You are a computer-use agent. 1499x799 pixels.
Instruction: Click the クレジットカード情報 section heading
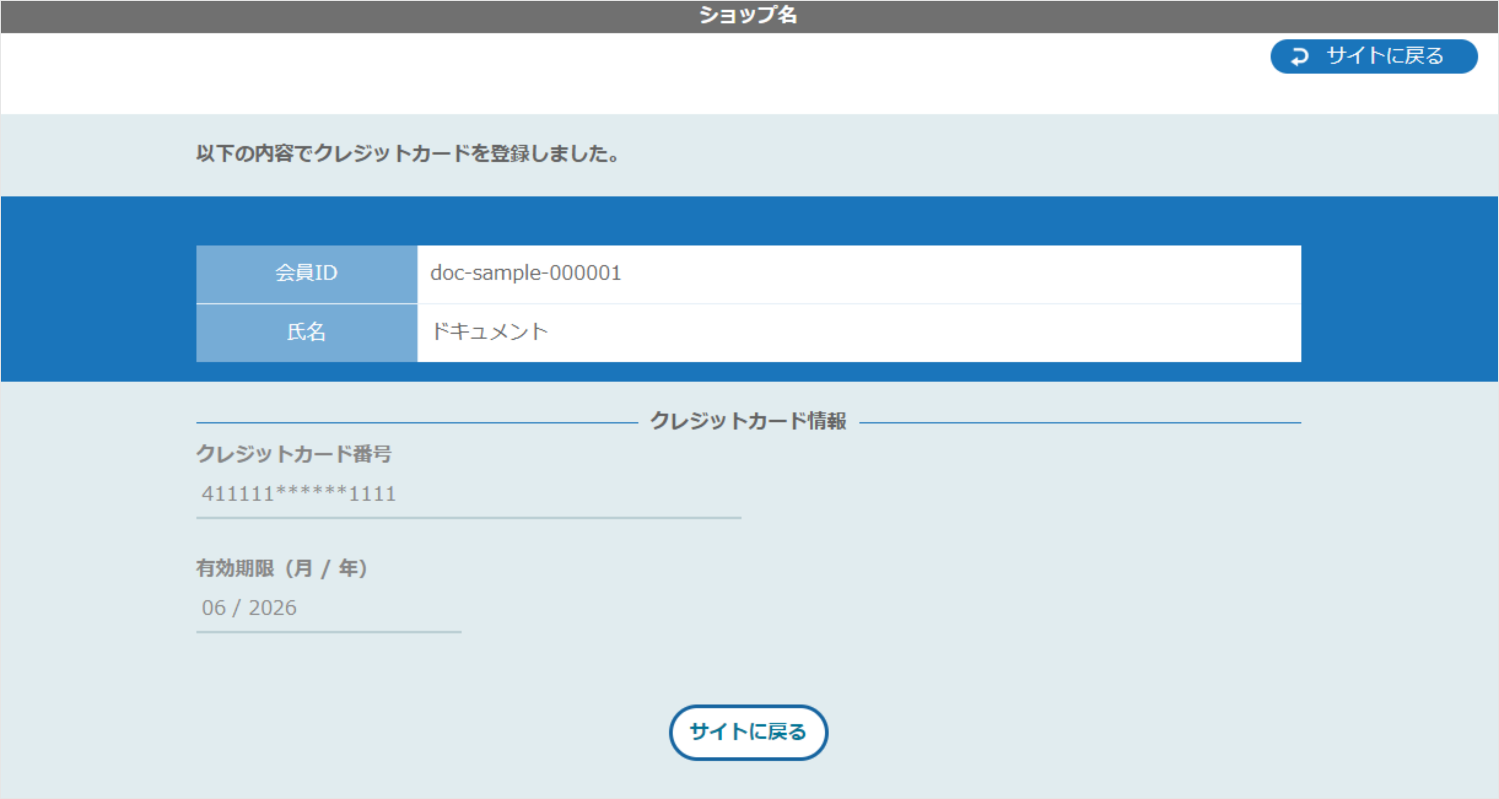[748, 421]
